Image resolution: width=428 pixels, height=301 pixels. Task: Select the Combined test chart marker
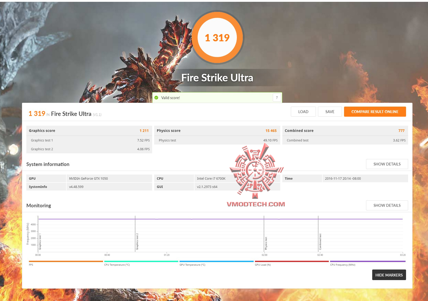(x=320, y=242)
